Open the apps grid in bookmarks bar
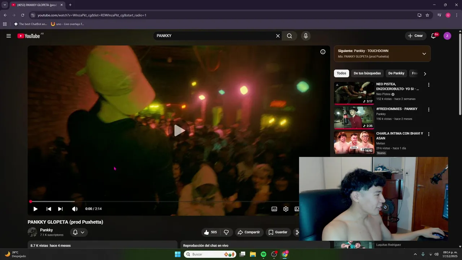The image size is (462, 260). 5,24
